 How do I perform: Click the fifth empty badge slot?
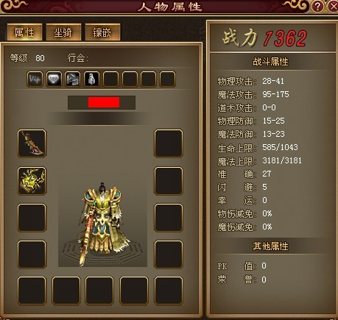point(110,79)
